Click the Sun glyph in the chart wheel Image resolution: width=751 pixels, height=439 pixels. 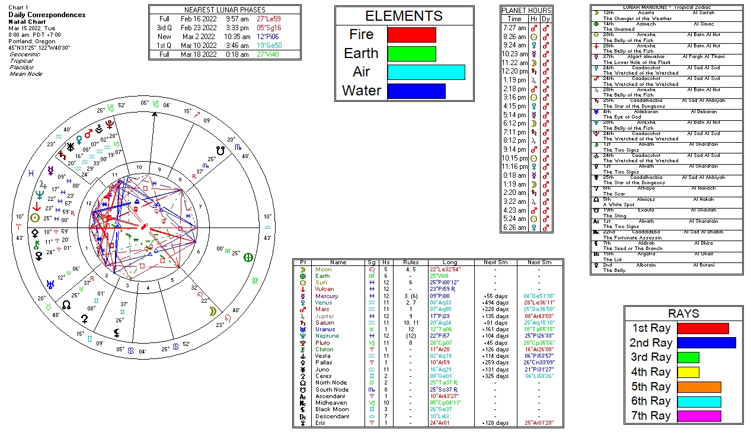pos(35,217)
